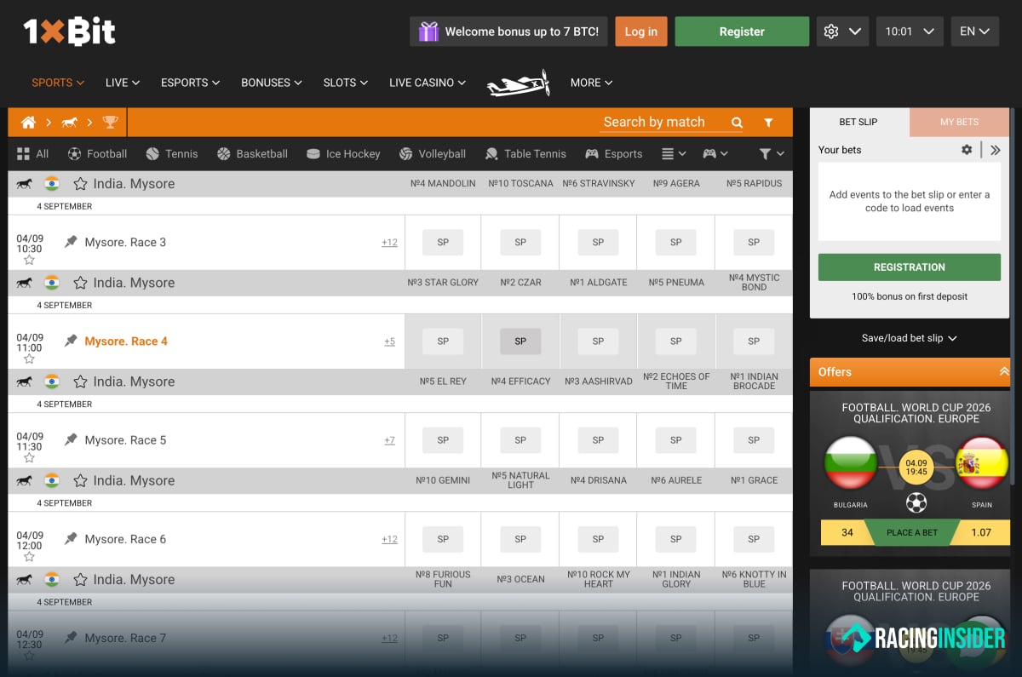Image resolution: width=1022 pixels, height=677 pixels.
Task: Favorite Race 5 star under 11:30
Action: (29, 458)
